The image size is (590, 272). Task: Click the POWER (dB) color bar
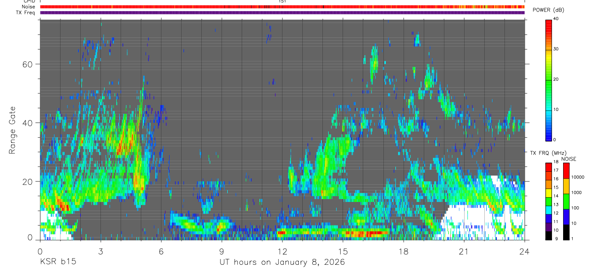[549, 80]
